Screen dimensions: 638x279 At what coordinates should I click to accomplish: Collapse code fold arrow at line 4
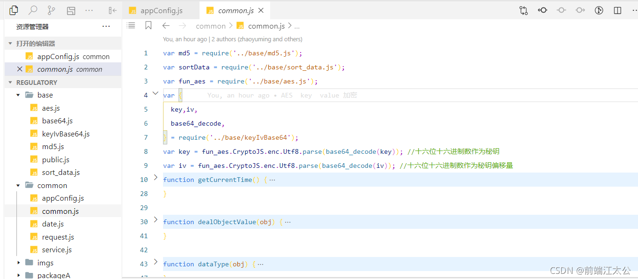click(156, 93)
